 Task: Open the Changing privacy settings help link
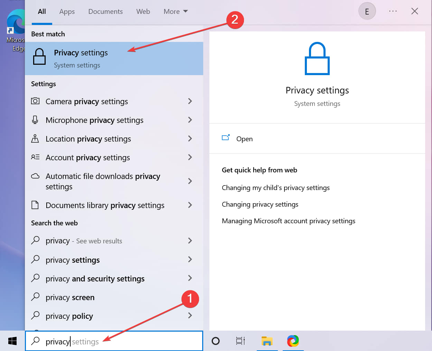[260, 204]
